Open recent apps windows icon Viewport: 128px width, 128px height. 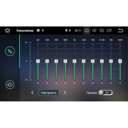[109, 30]
